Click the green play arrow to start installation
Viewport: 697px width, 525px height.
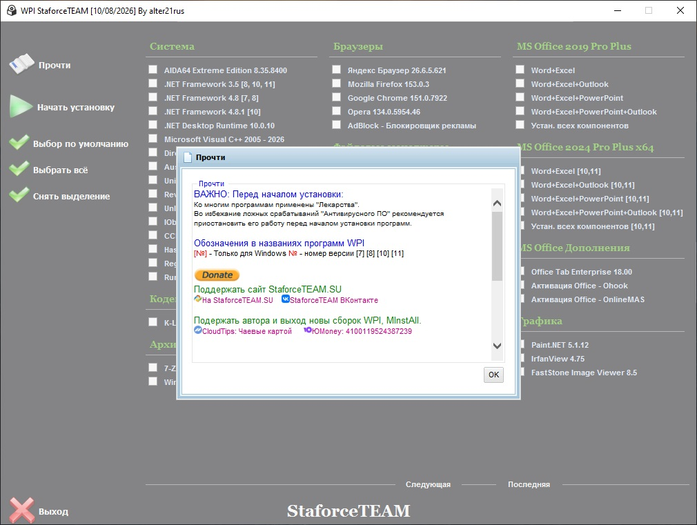pyautogui.click(x=21, y=106)
